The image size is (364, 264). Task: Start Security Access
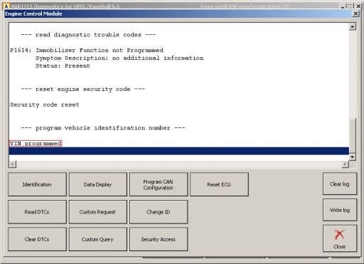pos(159,239)
